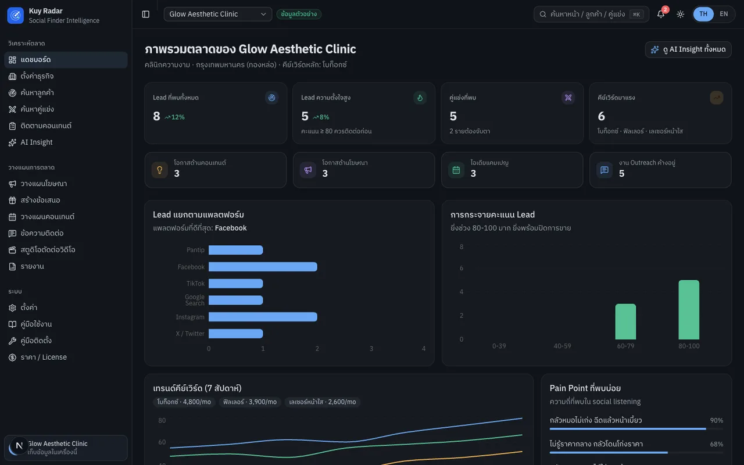Open the โอกาสด้านโฆษณา card
The image size is (744, 465).
pyautogui.click(x=364, y=170)
